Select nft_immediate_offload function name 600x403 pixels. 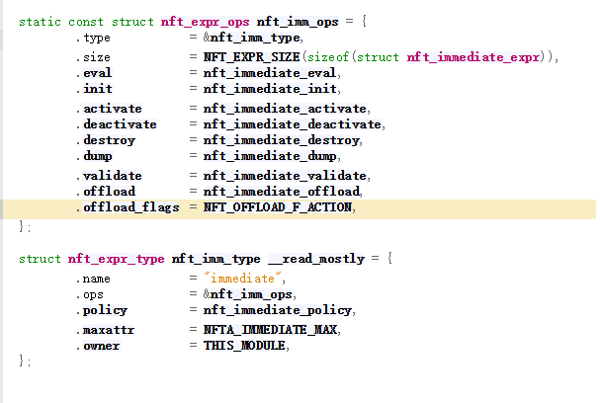[x=282, y=192]
